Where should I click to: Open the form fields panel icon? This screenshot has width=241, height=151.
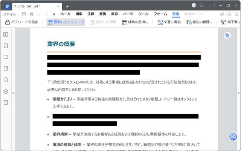click(6, 102)
